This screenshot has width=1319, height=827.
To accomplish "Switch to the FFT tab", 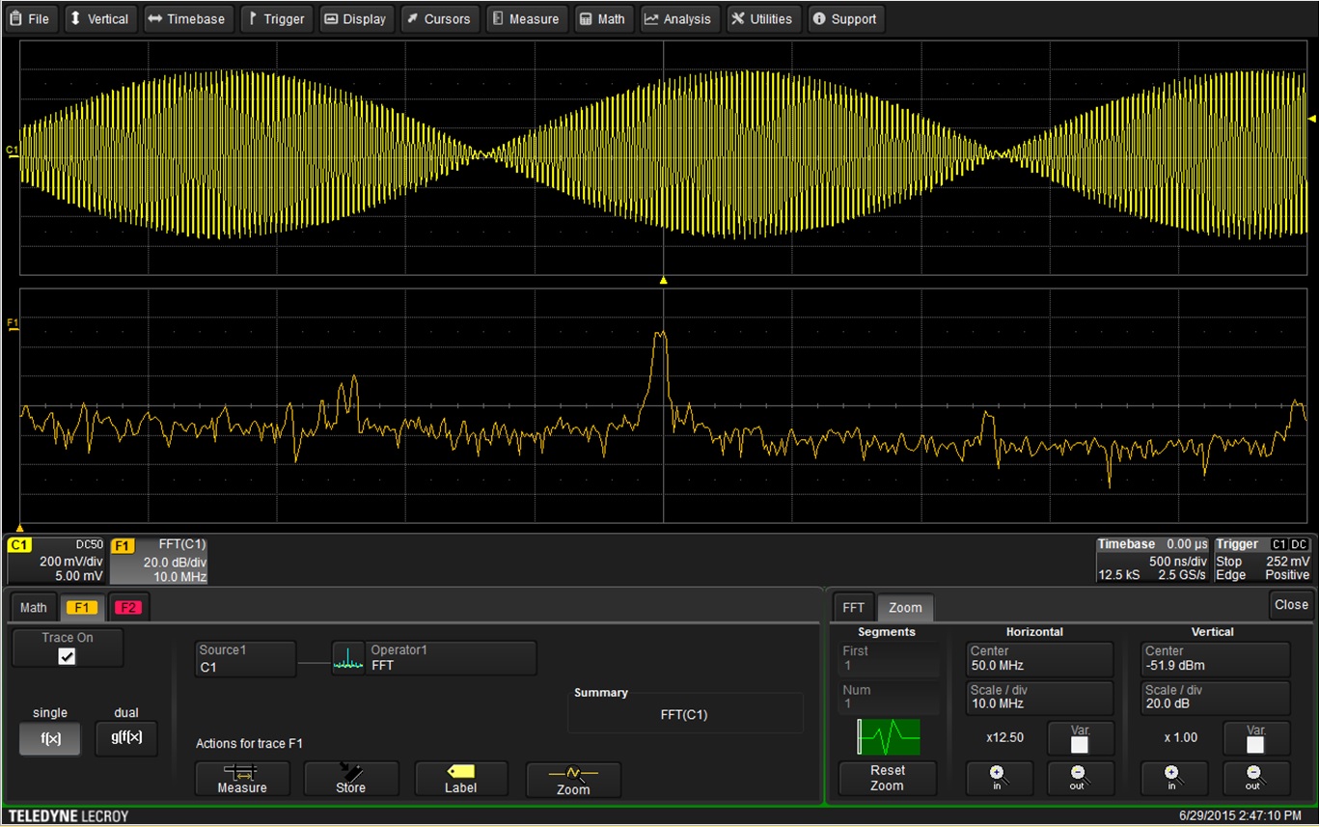I will pyautogui.click(x=853, y=607).
